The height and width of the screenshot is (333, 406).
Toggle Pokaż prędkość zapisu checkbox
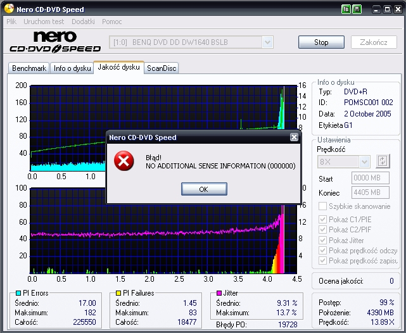[x=322, y=261]
